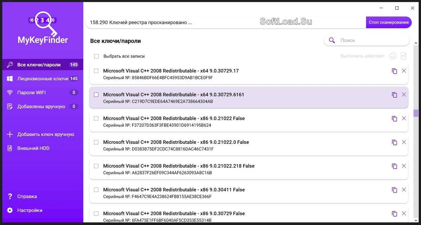Click the hard drive icon for Внешний HDD
421x225 pixels.
[x=10, y=148]
